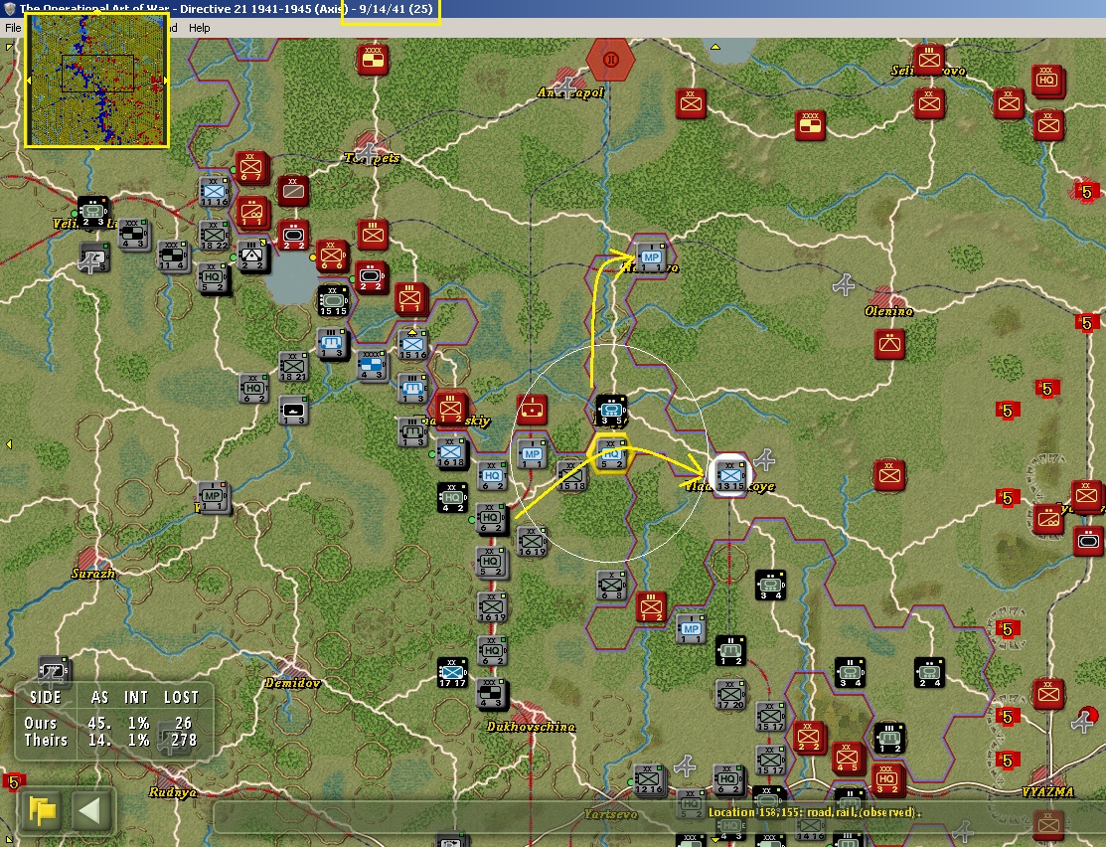
Task: Click red Soviet infantry 1 2 at Belyy
Action: [450, 410]
